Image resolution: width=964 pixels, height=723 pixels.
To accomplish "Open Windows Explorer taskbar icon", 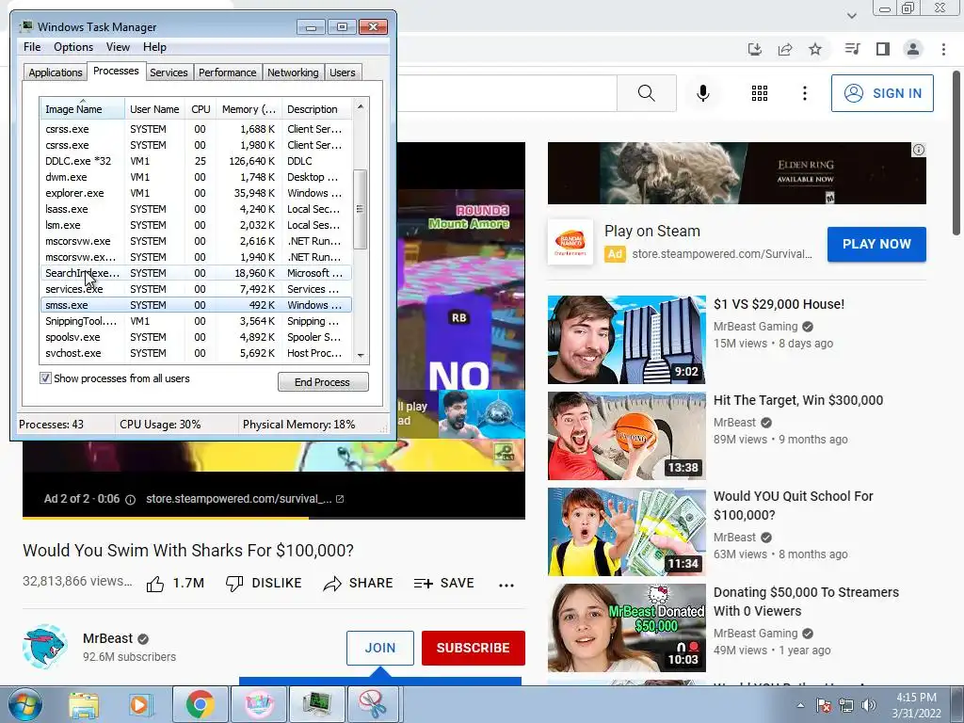I will click(84, 705).
